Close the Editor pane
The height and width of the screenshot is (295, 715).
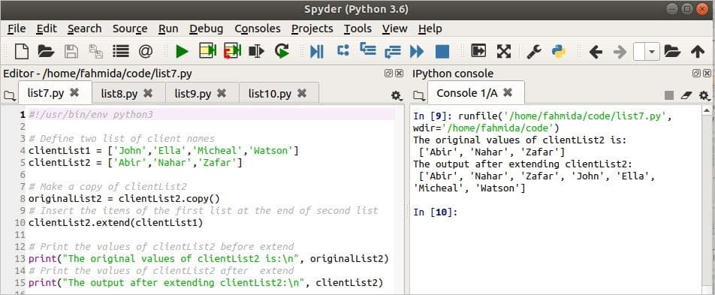pos(399,74)
